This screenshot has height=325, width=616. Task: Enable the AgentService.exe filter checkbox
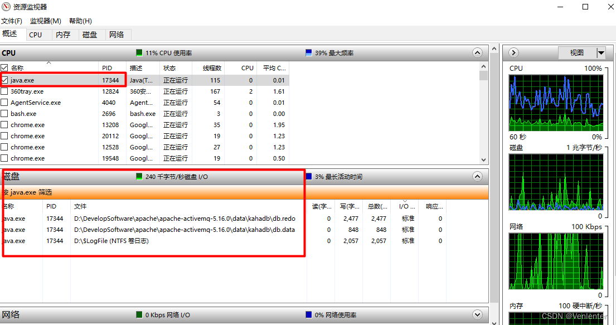[x=6, y=102]
